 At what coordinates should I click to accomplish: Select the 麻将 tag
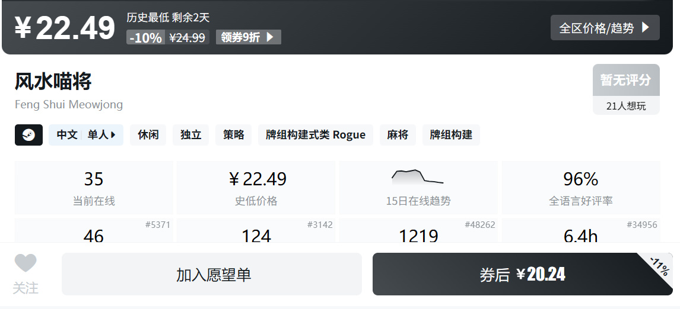click(398, 135)
